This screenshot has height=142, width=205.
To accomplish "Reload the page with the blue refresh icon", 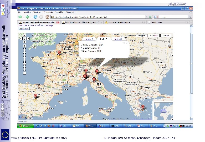I will tap(35, 17).
